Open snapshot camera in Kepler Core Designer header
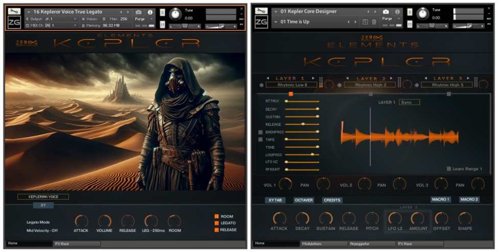Image resolution: width=498 pixels, height=252 pixels. (387, 11)
